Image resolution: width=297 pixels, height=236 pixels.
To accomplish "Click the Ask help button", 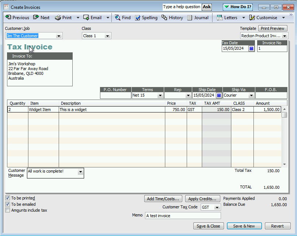I will click(207, 7).
